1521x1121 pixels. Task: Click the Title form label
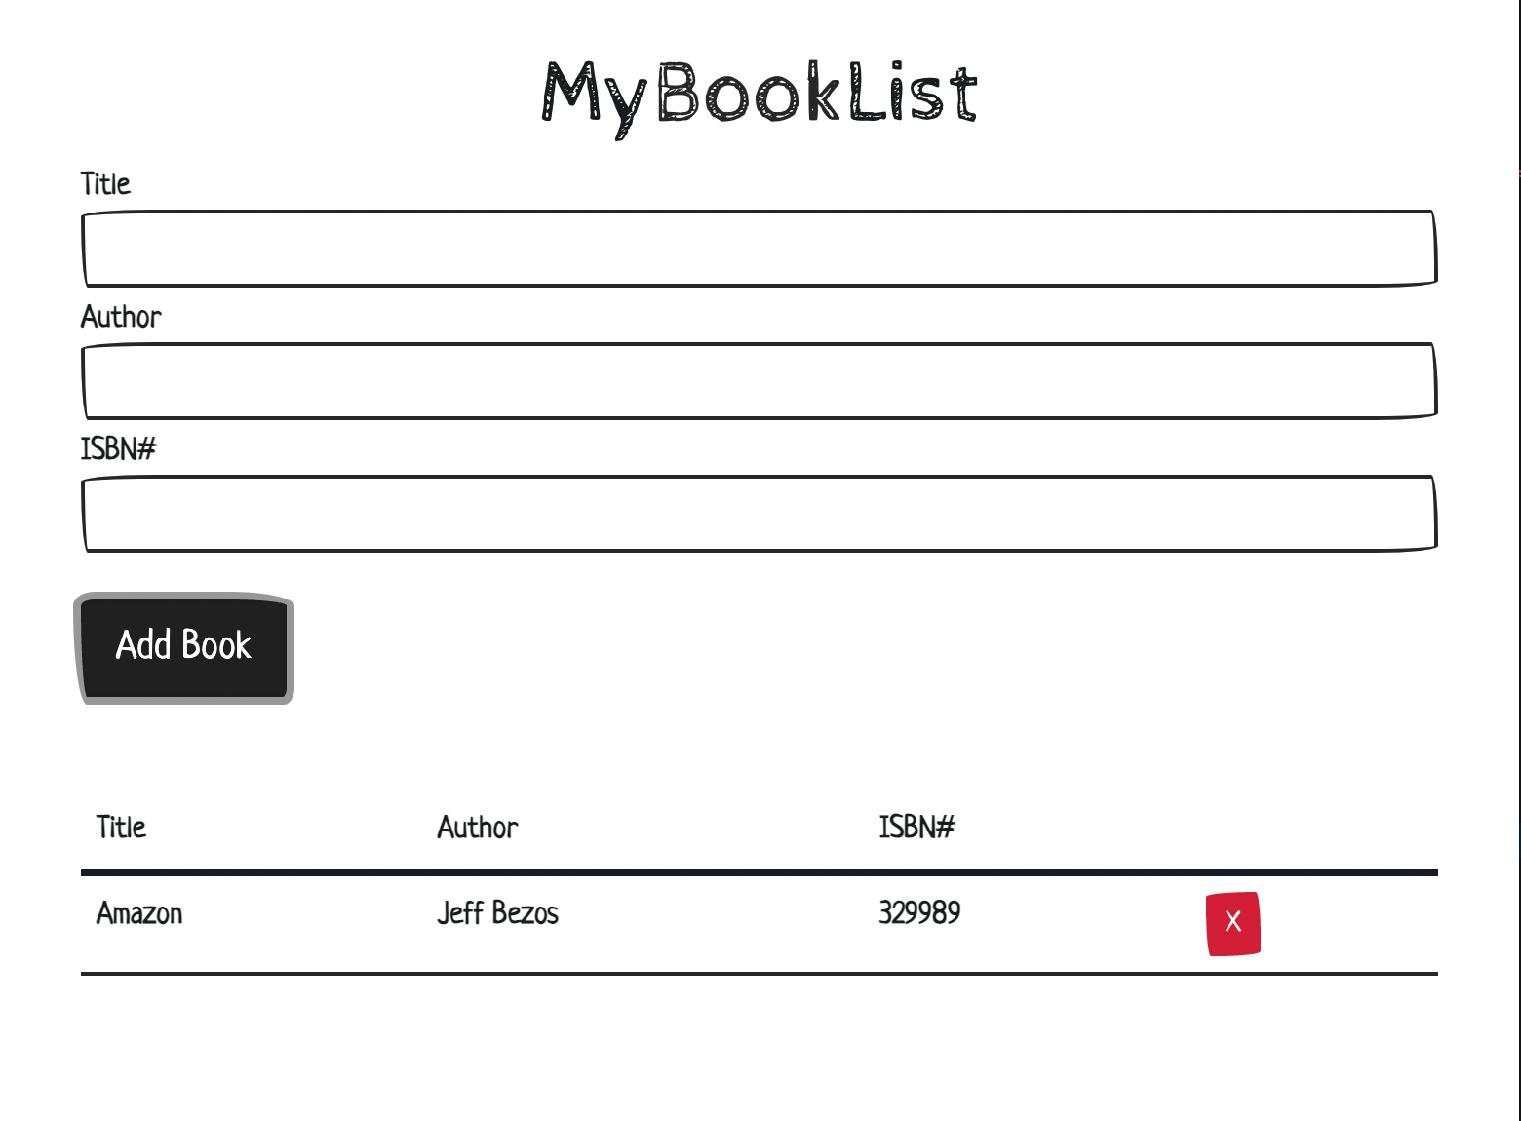click(x=105, y=183)
